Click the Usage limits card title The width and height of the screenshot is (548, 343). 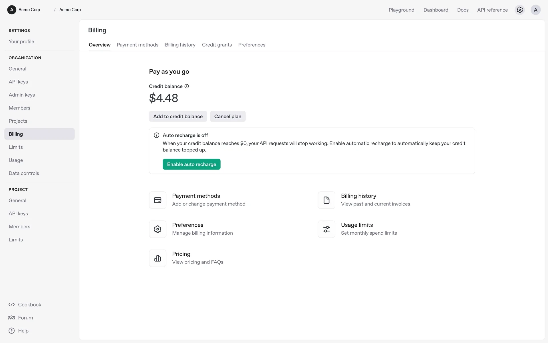[357, 225]
